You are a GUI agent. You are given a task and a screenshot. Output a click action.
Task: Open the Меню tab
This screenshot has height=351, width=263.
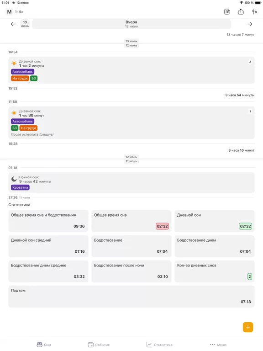(218, 345)
